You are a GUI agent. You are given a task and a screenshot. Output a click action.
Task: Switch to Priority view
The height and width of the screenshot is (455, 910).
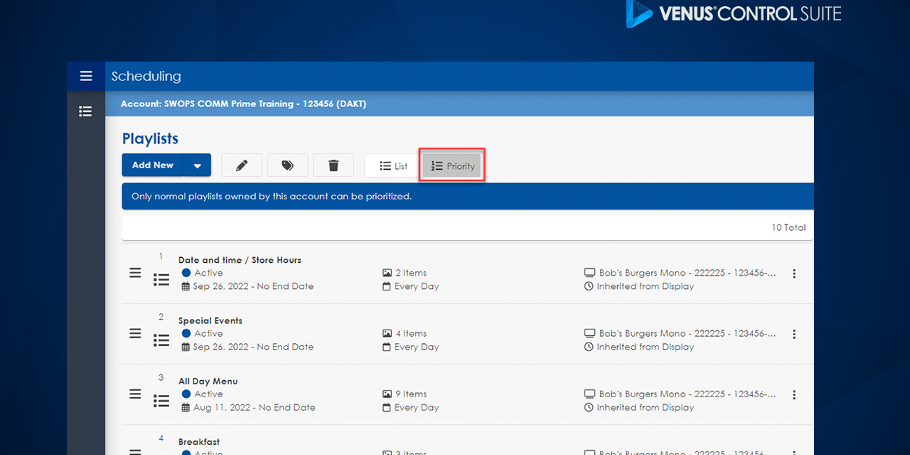[x=453, y=166]
